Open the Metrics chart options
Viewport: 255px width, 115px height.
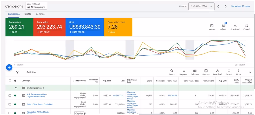tap(212, 27)
